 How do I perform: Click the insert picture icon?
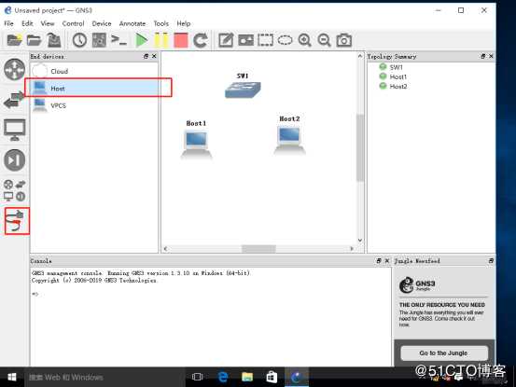click(245, 40)
